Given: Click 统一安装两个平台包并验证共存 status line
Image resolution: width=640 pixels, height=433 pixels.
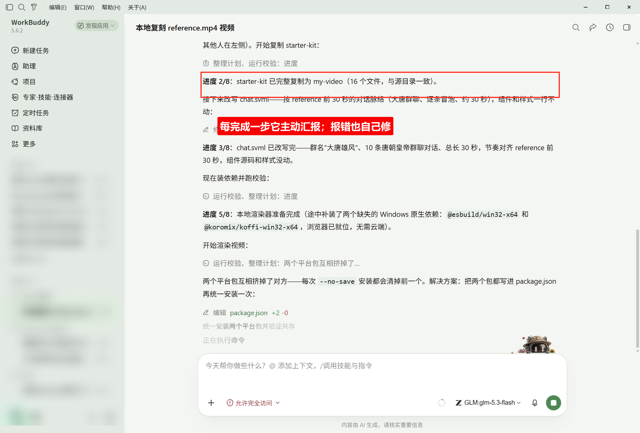Looking at the screenshot, I should (x=249, y=326).
